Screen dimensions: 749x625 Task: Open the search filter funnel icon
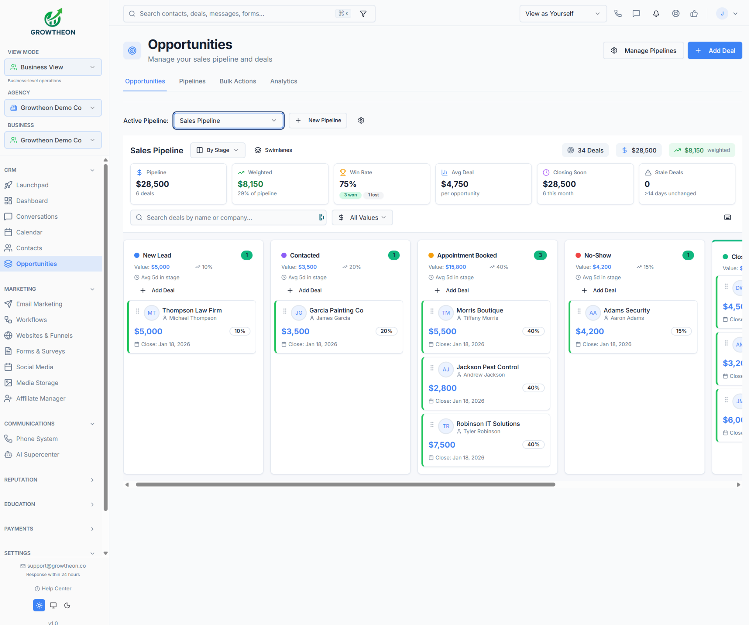(x=363, y=14)
